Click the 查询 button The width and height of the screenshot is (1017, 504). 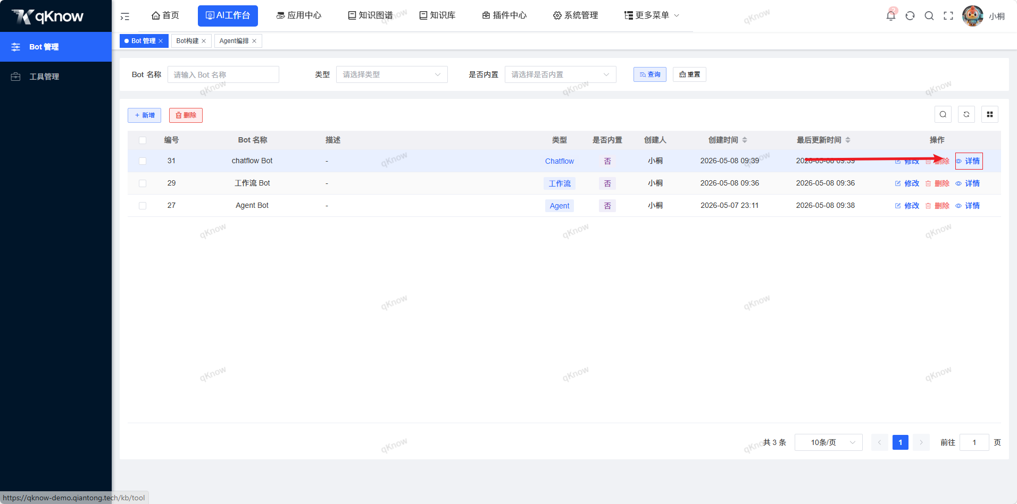(650, 74)
